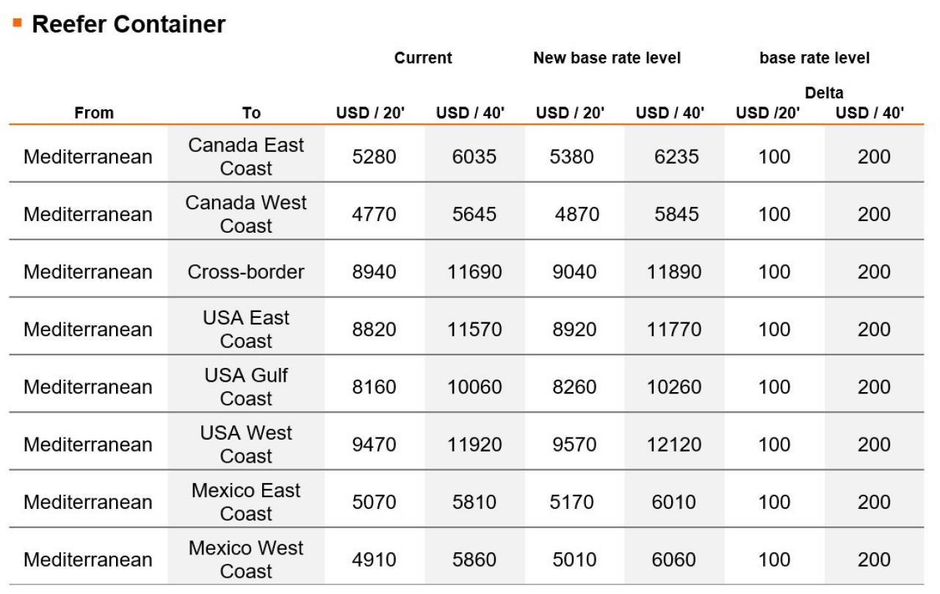Click the Mexico West Coast destination cell
Viewport: 940px width, 594px height.
[x=246, y=559]
